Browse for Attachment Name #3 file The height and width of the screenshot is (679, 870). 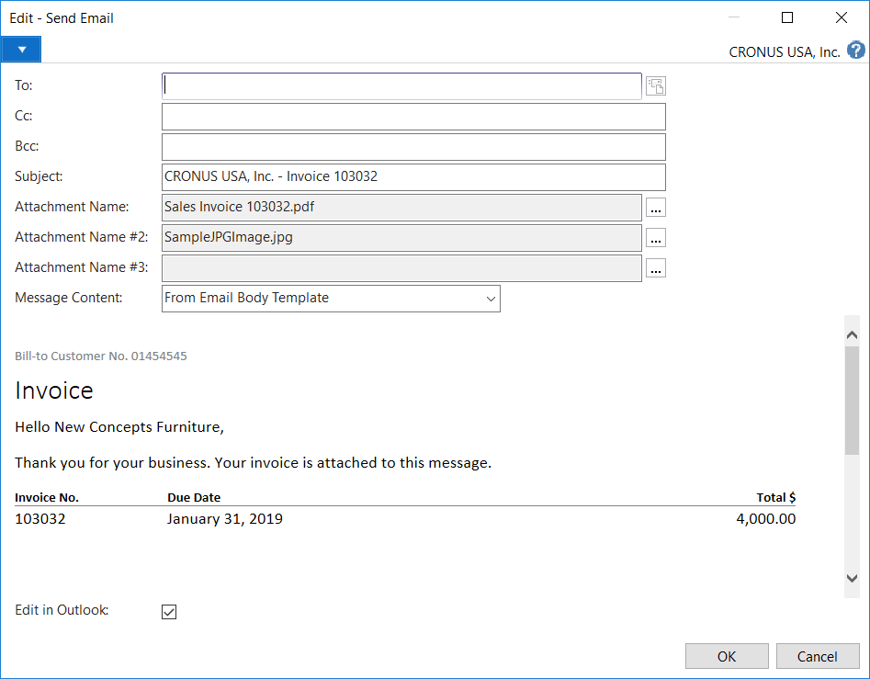click(x=655, y=268)
